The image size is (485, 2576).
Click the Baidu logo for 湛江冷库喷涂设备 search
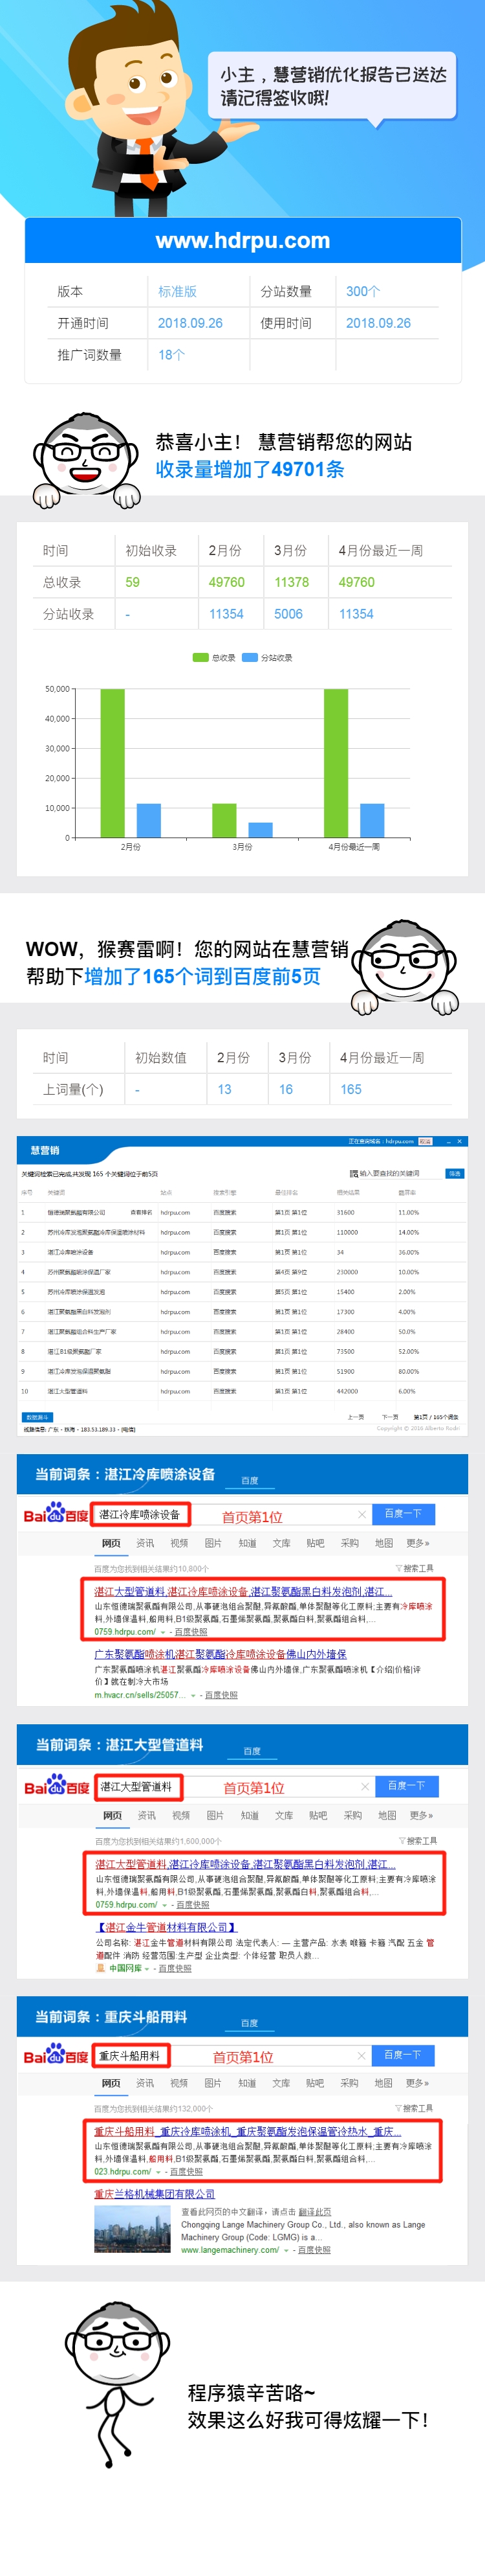pyautogui.click(x=56, y=1515)
